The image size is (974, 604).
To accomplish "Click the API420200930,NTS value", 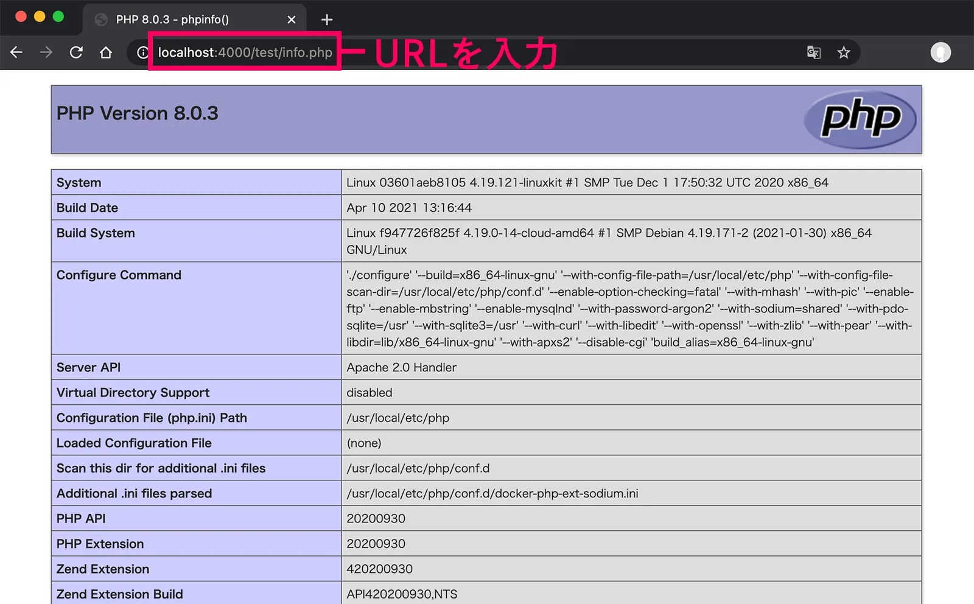I will (402, 594).
